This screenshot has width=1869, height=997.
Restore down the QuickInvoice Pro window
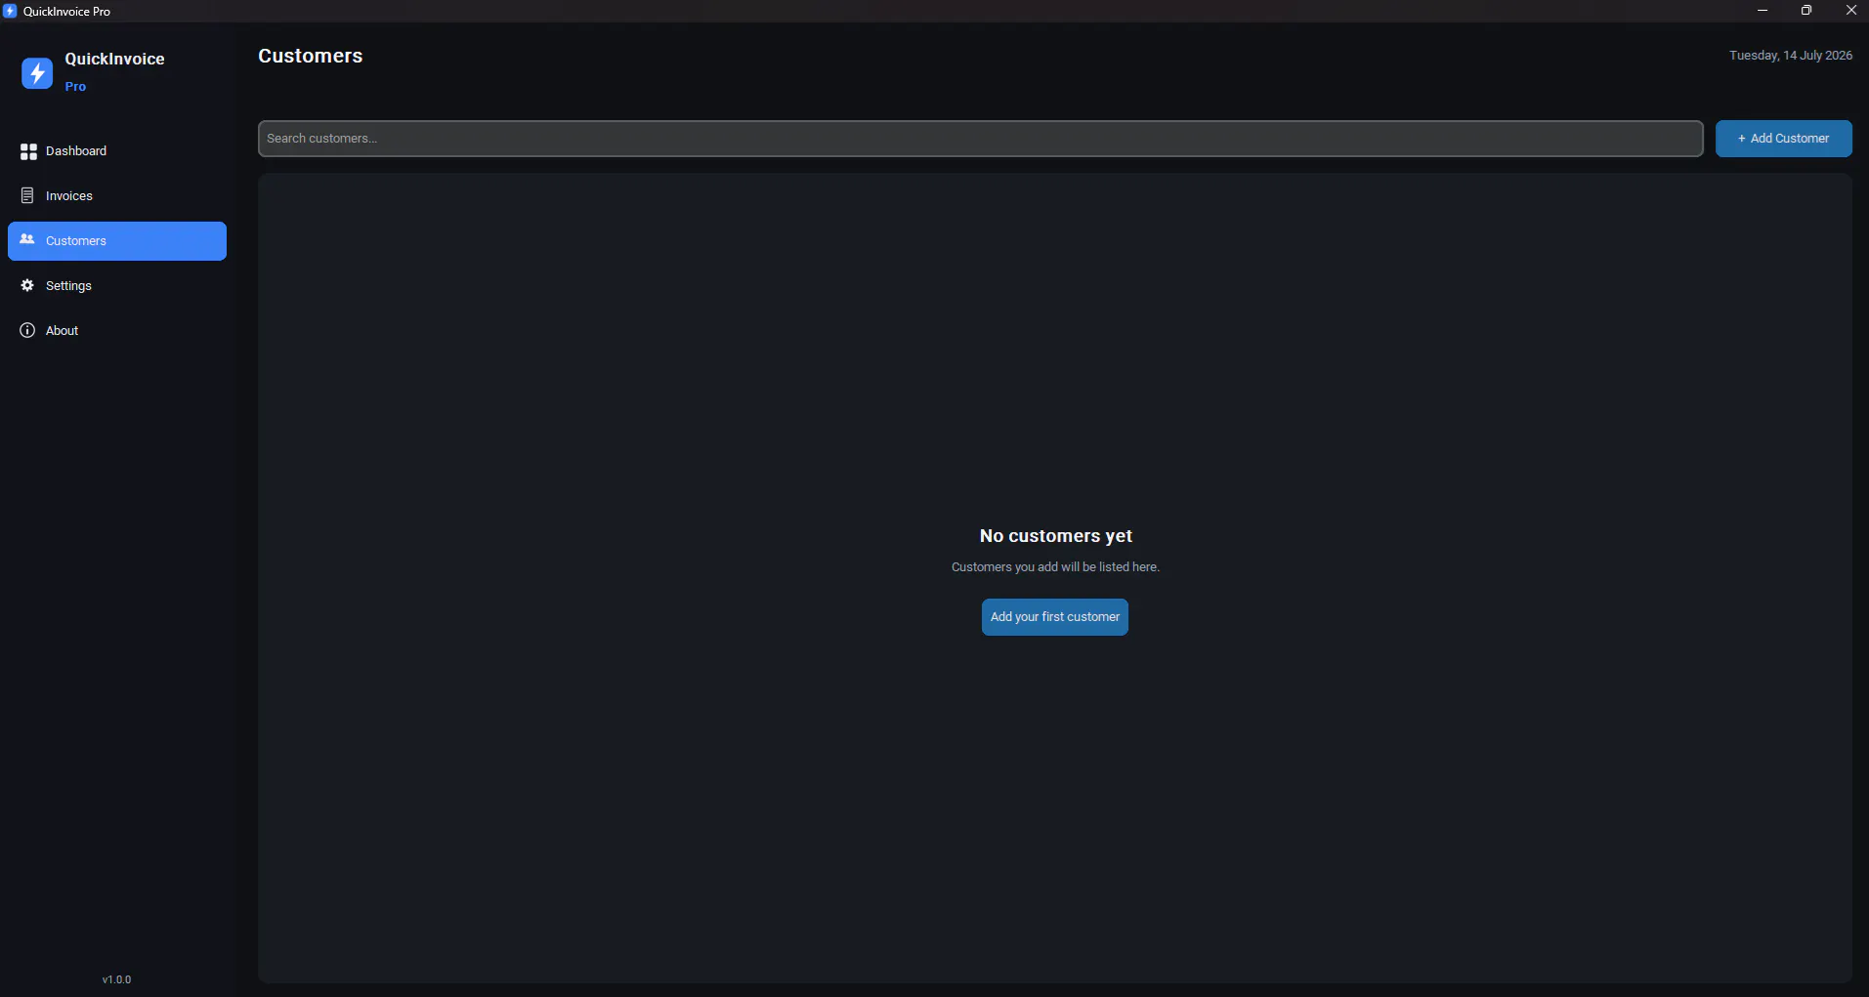tap(1805, 11)
